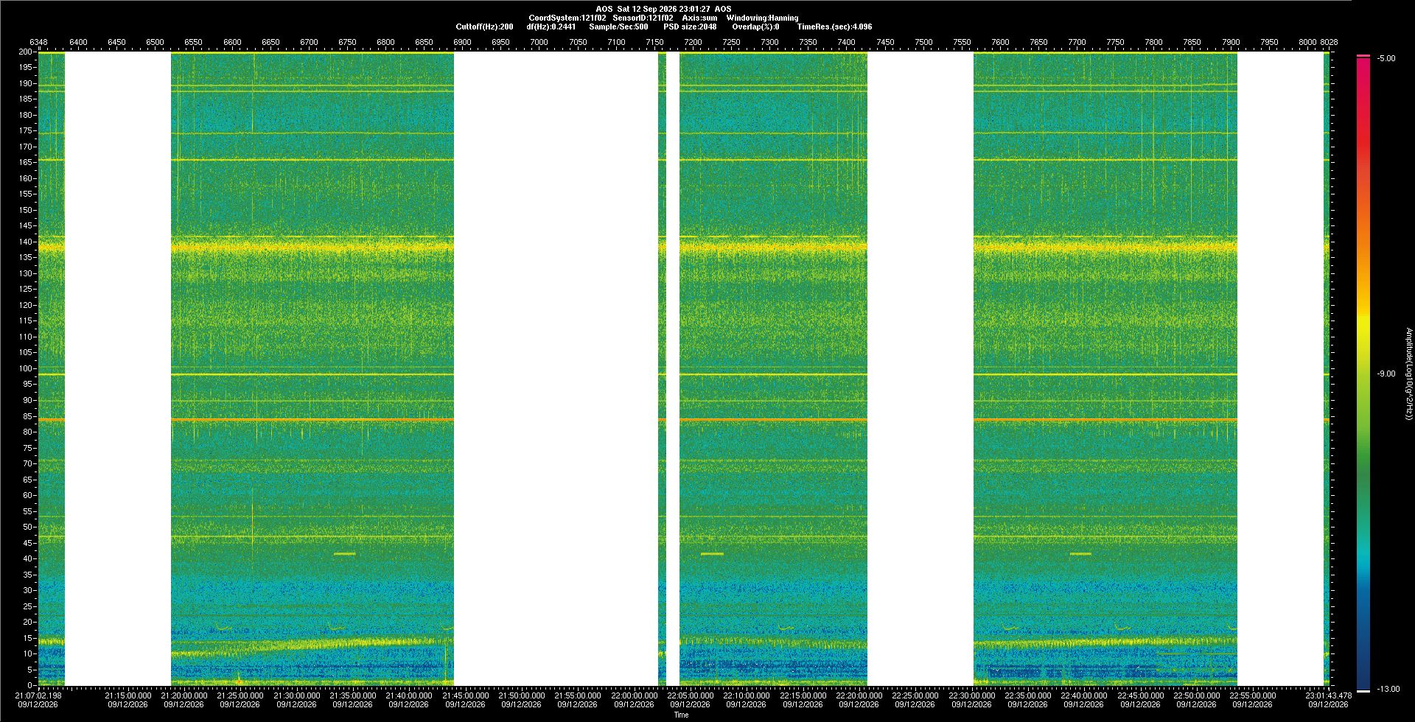Click the Sample/Sec:500 header text
Viewport: 1415px width, 722px height.
[618, 27]
